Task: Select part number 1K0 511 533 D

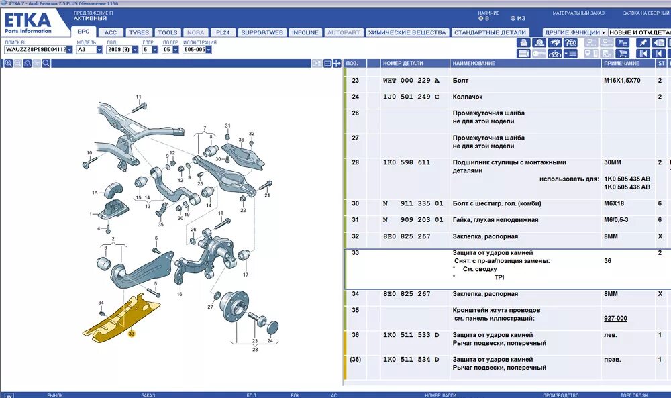Action: pos(411,335)
